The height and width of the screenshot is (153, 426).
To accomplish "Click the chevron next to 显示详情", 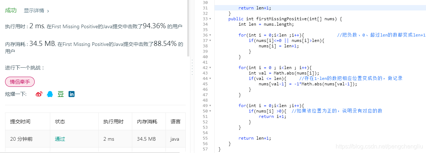I will pos(48,11).
